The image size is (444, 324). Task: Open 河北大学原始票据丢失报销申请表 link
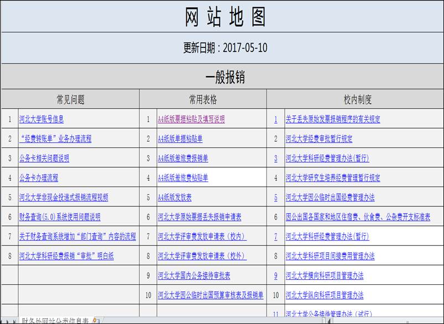[x=203, y=217]
